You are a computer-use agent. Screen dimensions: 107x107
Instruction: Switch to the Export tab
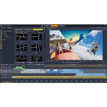coord(62,26)
